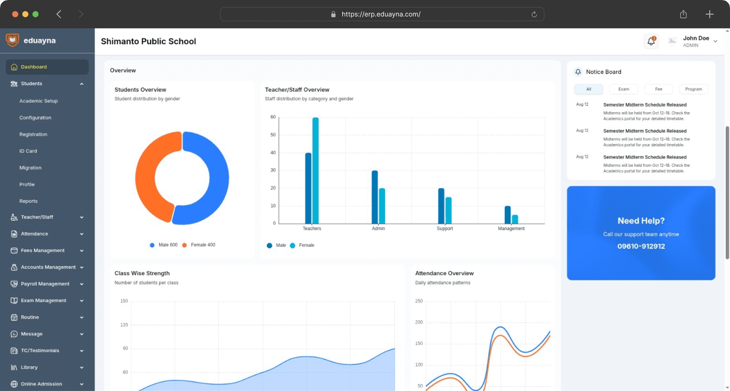Click the Online Admission globe icon
The image size is (730, 391).
click(x=14, y=384)
